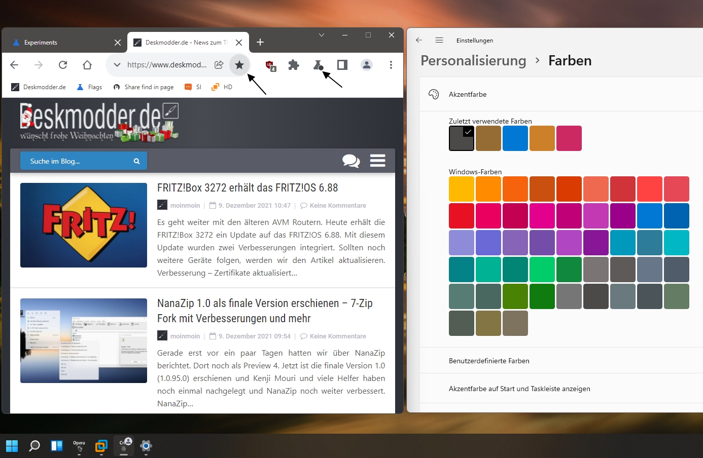Open the Chrome profile avatar
703x458 pixels.
(366, 65)
